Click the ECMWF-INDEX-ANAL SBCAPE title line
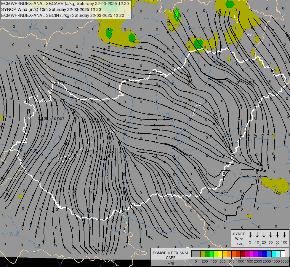The width and height of the screenshot is (290, 267). pyautogui.click(x=65, y=4)
